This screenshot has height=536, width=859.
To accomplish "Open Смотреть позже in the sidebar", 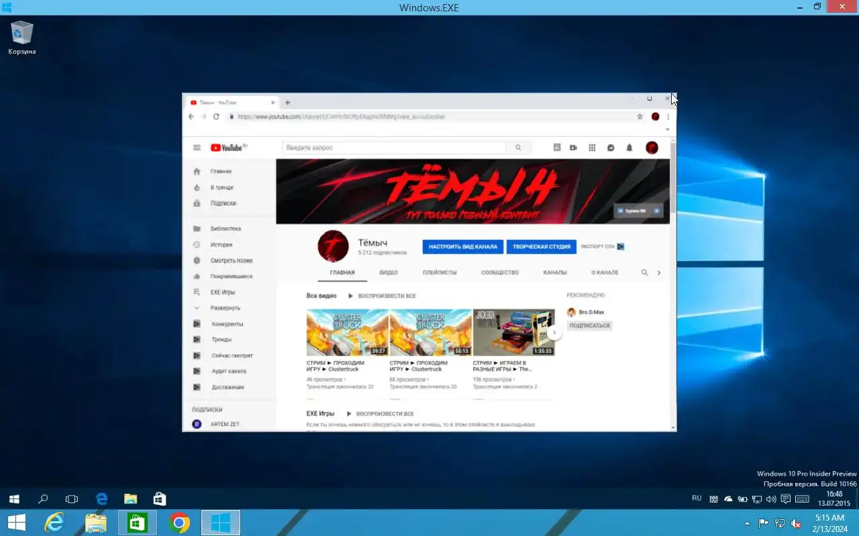I will coord(231,260).
